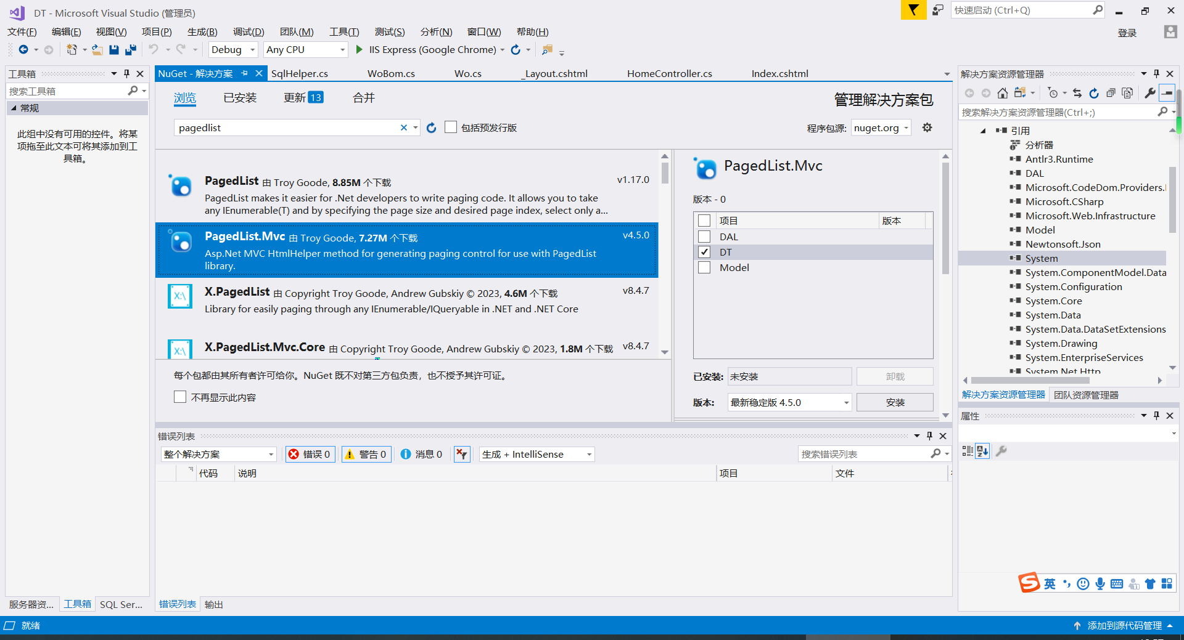This screenshot has width=1184, height=640.
Task: Enable the '不再显示此内容' checkbox
Action: (180, 397)
